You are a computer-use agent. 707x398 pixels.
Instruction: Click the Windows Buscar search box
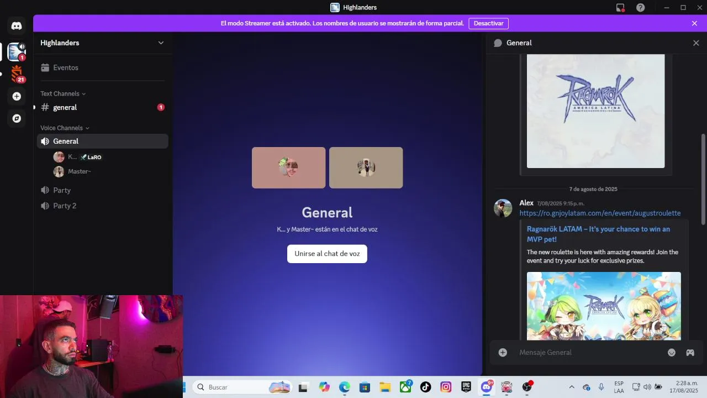243,387
